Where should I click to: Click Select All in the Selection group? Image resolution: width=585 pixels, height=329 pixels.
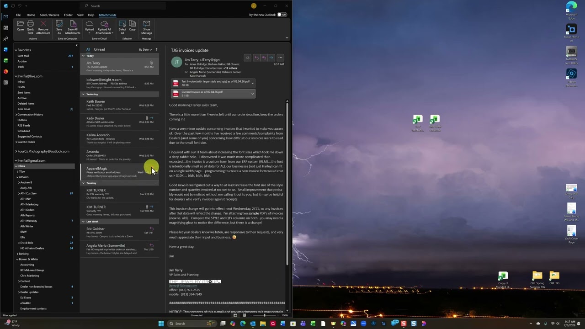pyautogui.click(x=122, y=27)
